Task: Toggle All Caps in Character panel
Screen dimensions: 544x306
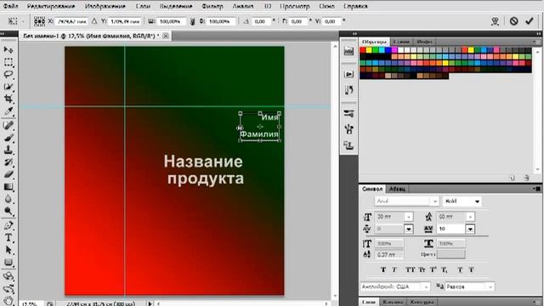Action: coord(411,269)
